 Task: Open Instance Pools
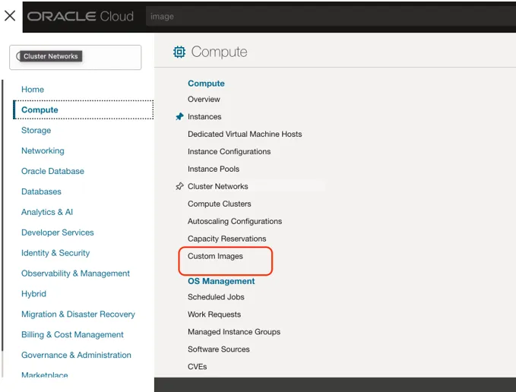tap(214, 169)
